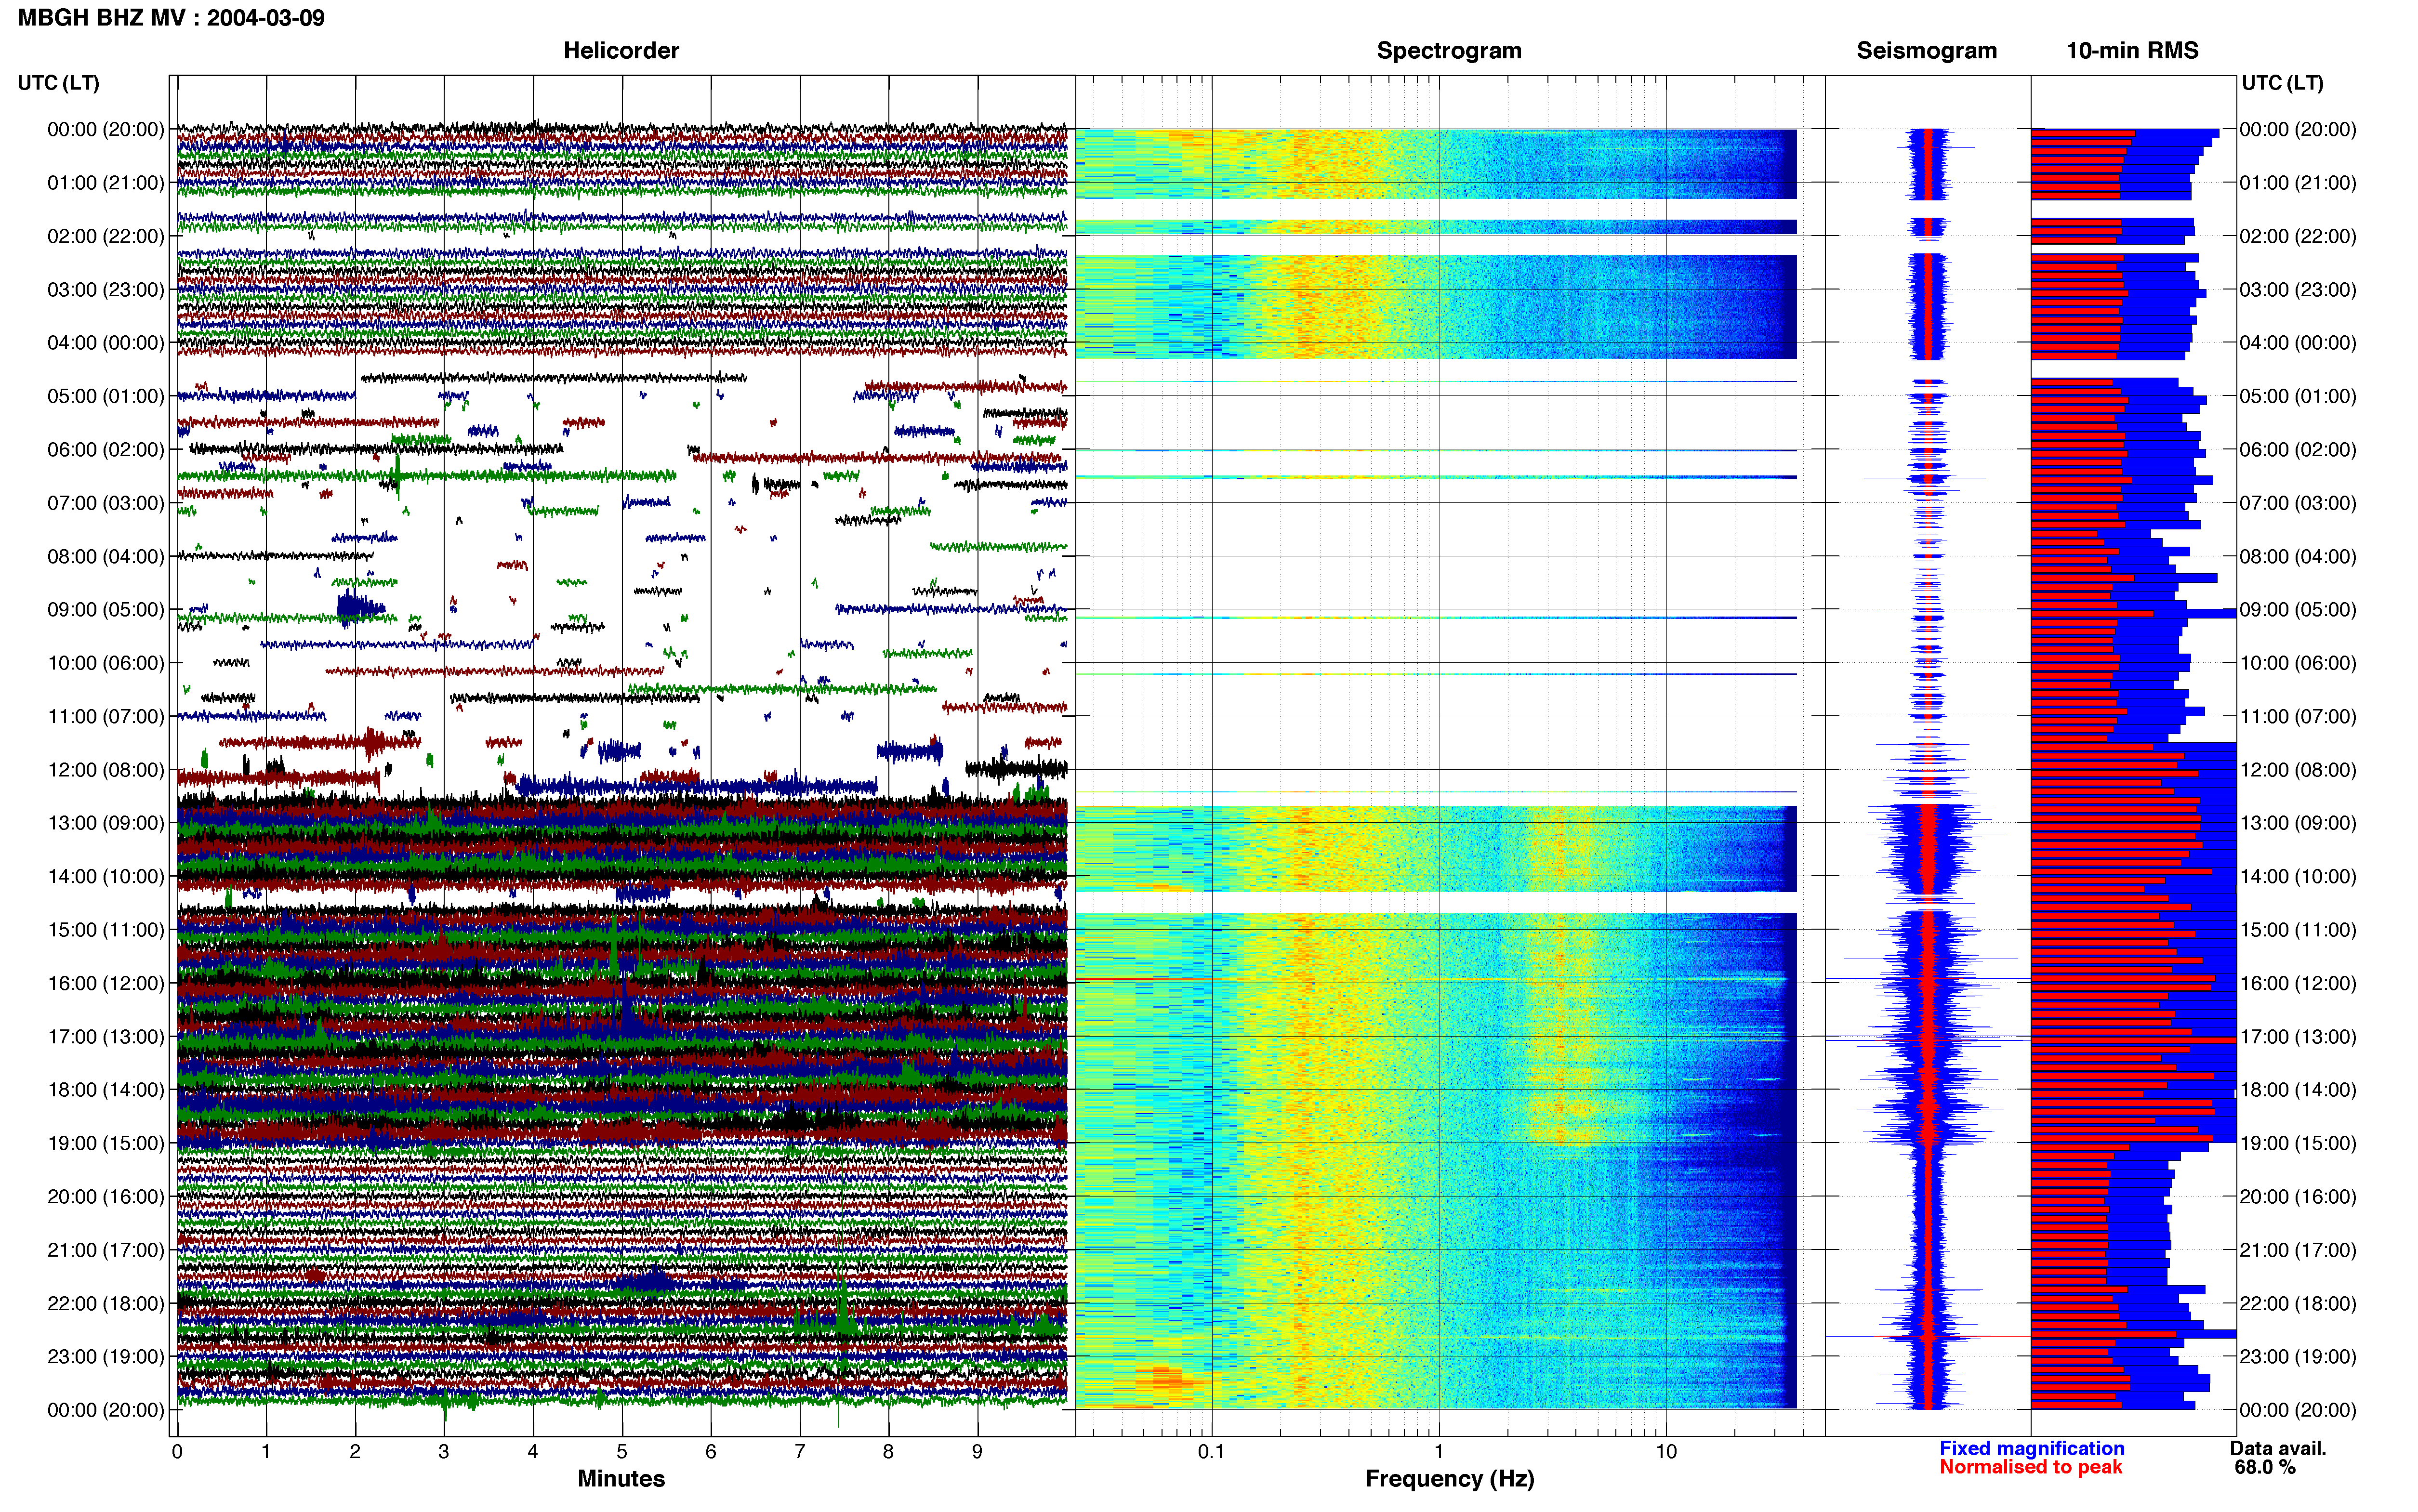Click Minutes axis tick label '8'
The image size is (2418, 1512).
tap(888, 1452)
